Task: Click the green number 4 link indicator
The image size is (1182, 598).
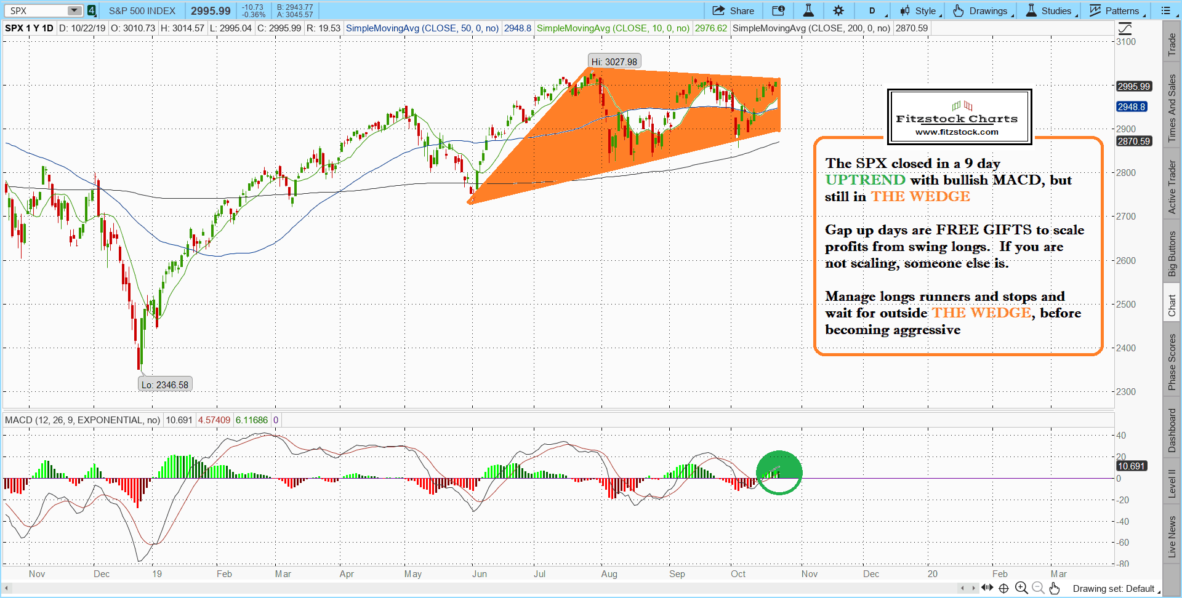Action: [91, 10]
